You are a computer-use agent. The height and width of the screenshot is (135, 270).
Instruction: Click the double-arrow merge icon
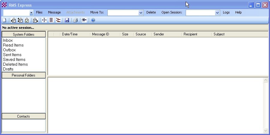pyautogui.click(x=84, y=20)
